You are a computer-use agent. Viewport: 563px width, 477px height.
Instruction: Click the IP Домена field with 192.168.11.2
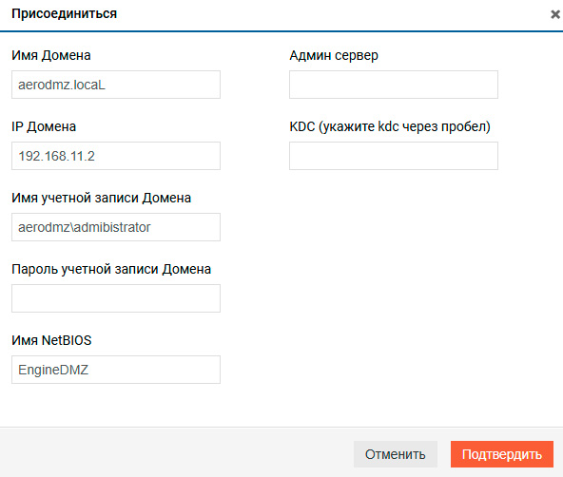(x=116, y=156)
